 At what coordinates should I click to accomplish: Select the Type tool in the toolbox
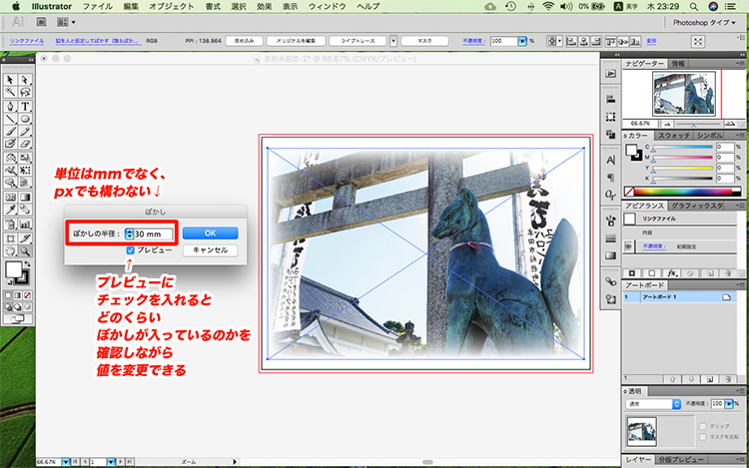24,106
